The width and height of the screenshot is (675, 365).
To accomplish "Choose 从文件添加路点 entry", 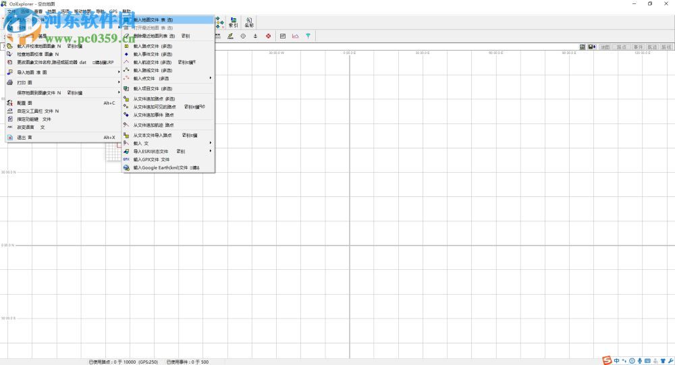I will [168, 99].
